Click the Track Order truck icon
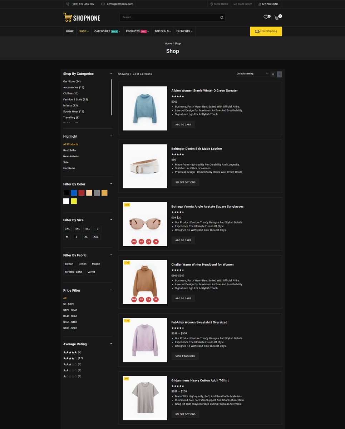This screenshot has width=345, height=429. click(x=235, y=4)
